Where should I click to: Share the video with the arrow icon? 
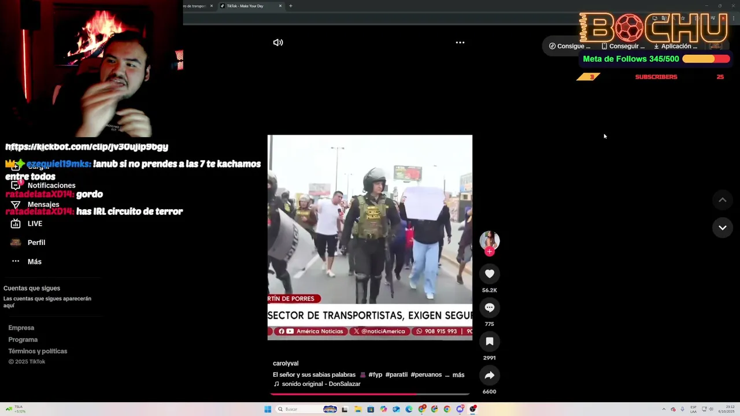click(490, 375)
